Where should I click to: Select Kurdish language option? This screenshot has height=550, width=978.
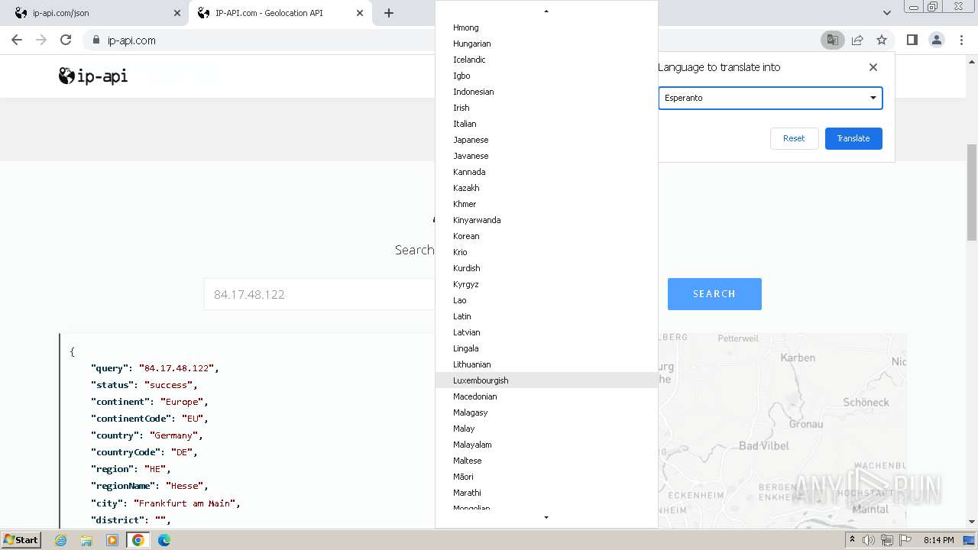(546, 268)
